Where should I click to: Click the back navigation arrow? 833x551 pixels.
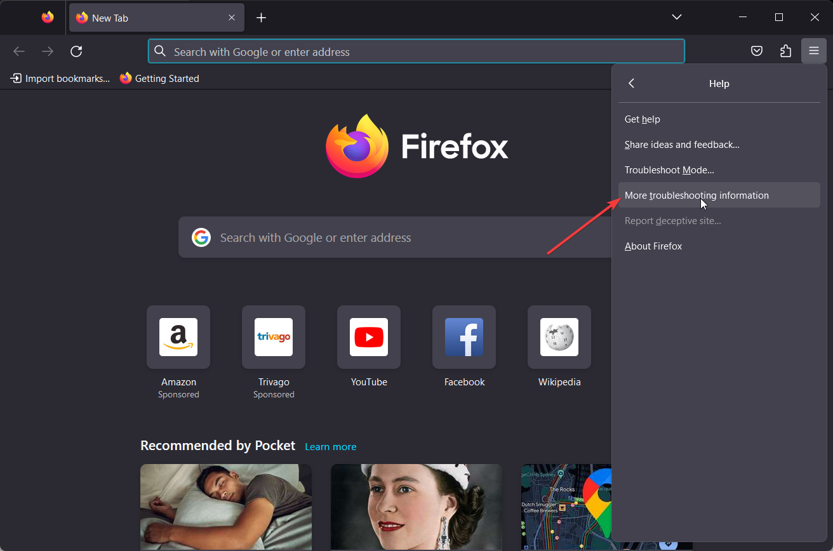(19, 51)
